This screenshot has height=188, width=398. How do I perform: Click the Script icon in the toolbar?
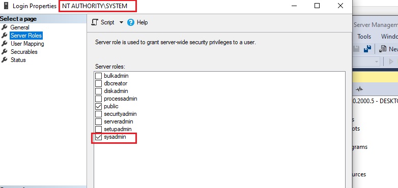click(x=95, y=22)
